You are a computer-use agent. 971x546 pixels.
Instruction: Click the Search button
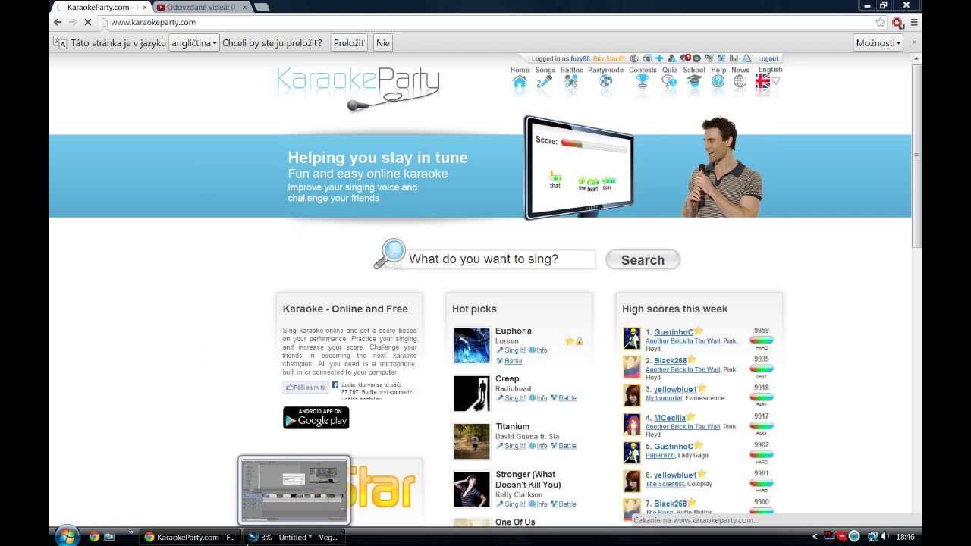pos(643,260)
